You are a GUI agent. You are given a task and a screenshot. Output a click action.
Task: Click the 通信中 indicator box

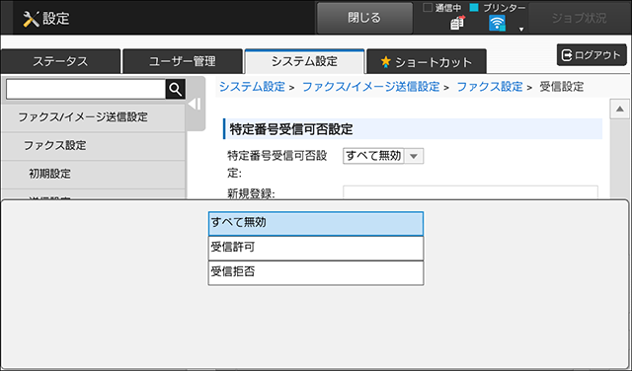(x=428, y=8)
